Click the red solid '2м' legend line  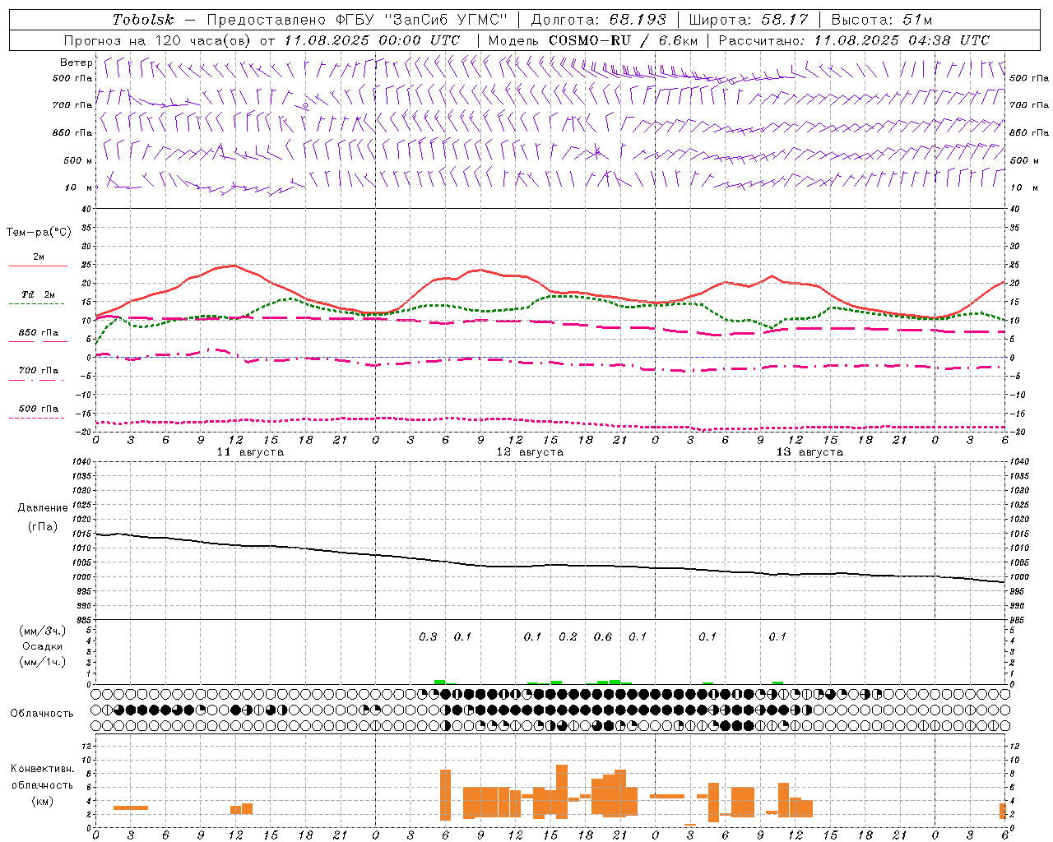point(38,266)
